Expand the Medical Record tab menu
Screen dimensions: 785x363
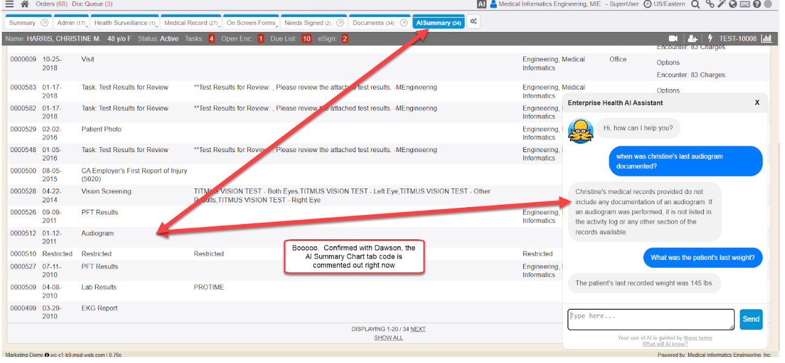tap(190, 23)
